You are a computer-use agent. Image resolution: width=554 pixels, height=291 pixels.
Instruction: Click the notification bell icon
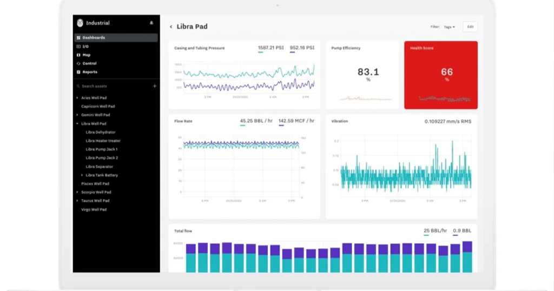pos(151,23)
